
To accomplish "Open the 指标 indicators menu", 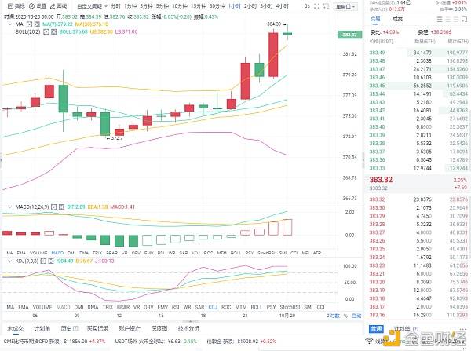I will pos(12,5).
